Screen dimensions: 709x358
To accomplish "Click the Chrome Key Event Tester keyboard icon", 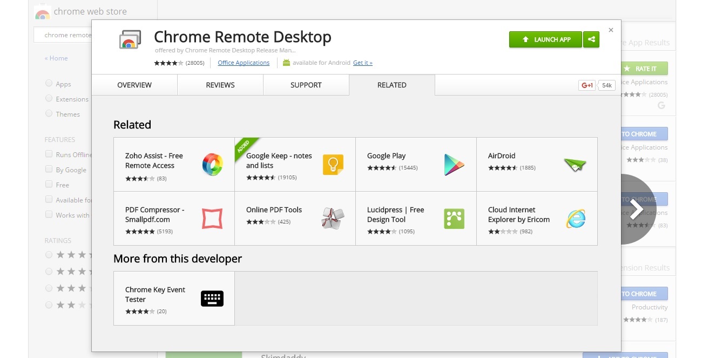I will 212,298.
